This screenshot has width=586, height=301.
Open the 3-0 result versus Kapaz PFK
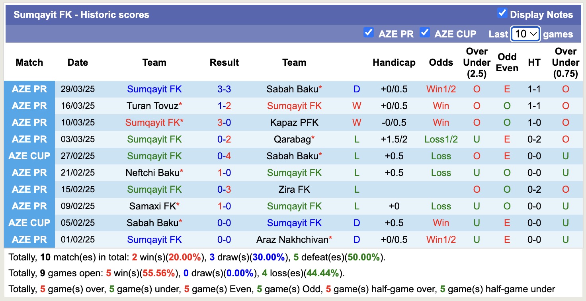click(224, 123)
